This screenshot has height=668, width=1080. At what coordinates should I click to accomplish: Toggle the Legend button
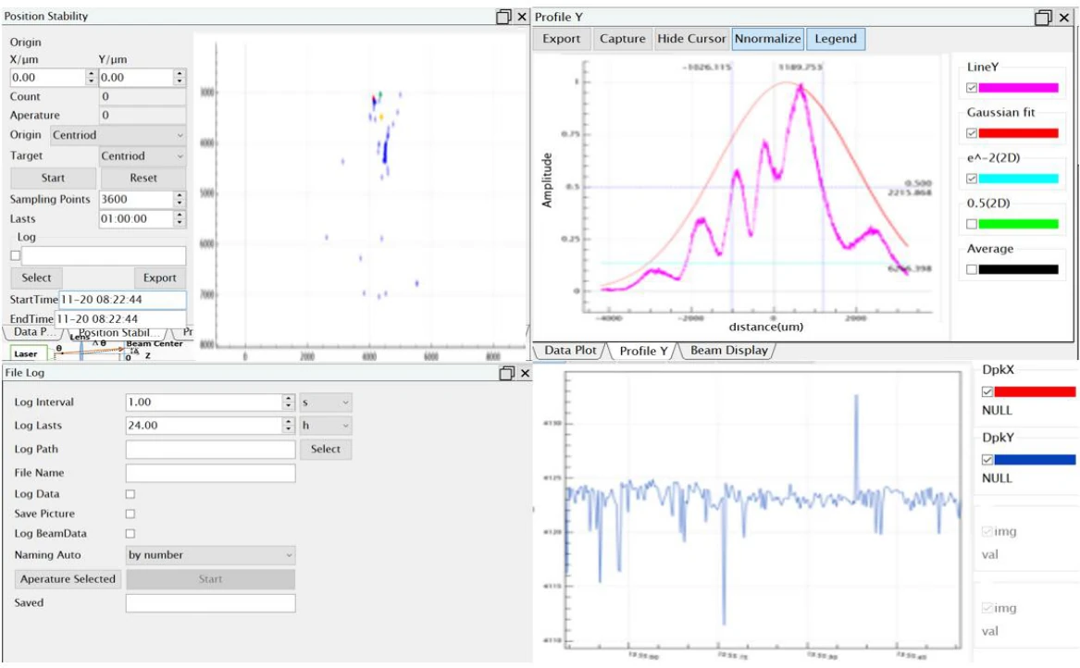pyautogui.click(x=836, y=39)
